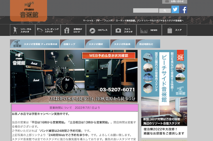Click the NEWS equalizer icon
213x141 pixels.
pyautogui.click(x=143, y=30)
